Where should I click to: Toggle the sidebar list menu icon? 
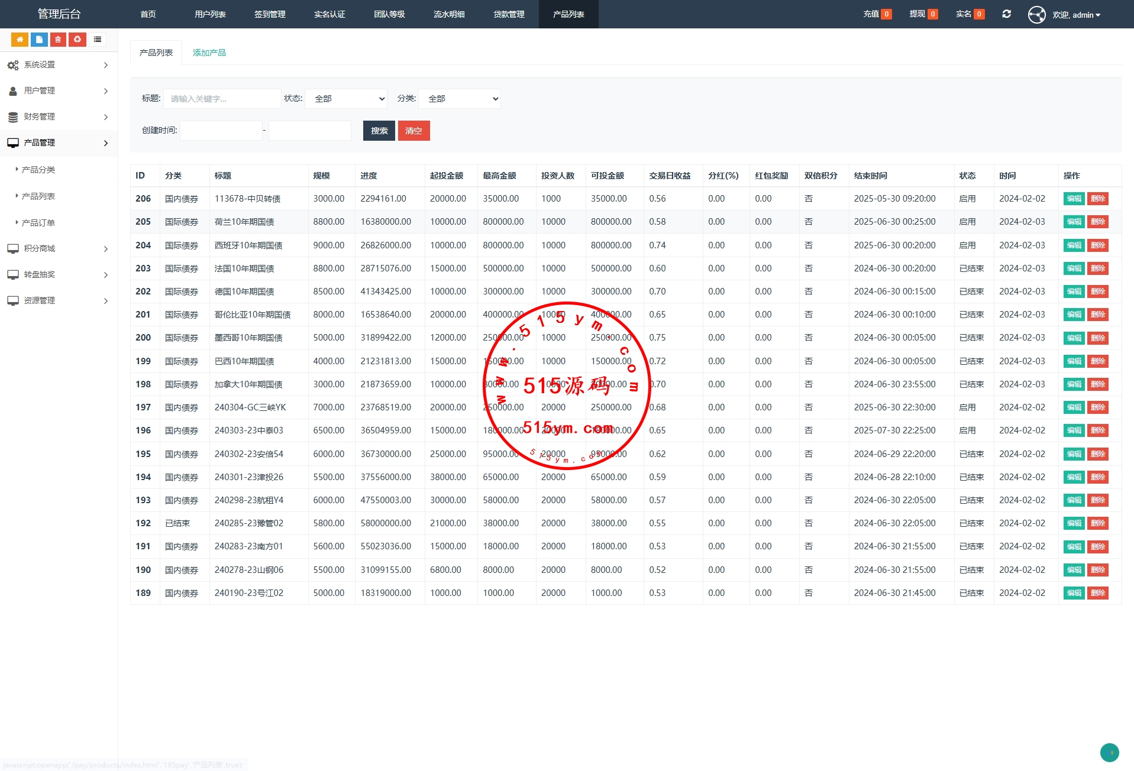click(x=98, y=40)
